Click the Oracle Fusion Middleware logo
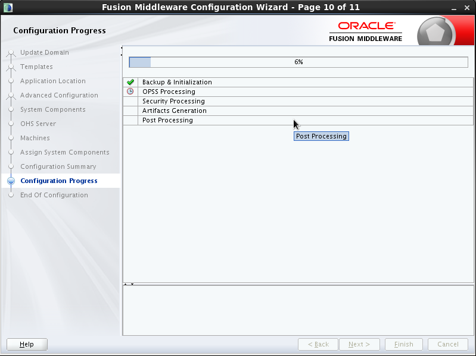The width and height of the screenshot is (476, 356). 366,31
